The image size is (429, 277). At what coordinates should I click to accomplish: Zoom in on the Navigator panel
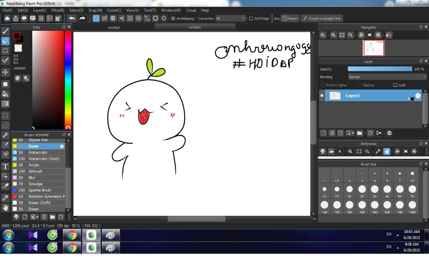333,35
